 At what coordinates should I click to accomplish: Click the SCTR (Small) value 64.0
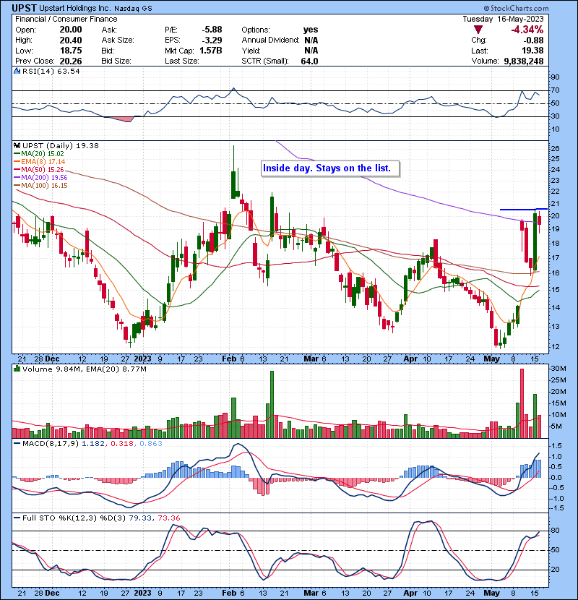tap(309, 61)
